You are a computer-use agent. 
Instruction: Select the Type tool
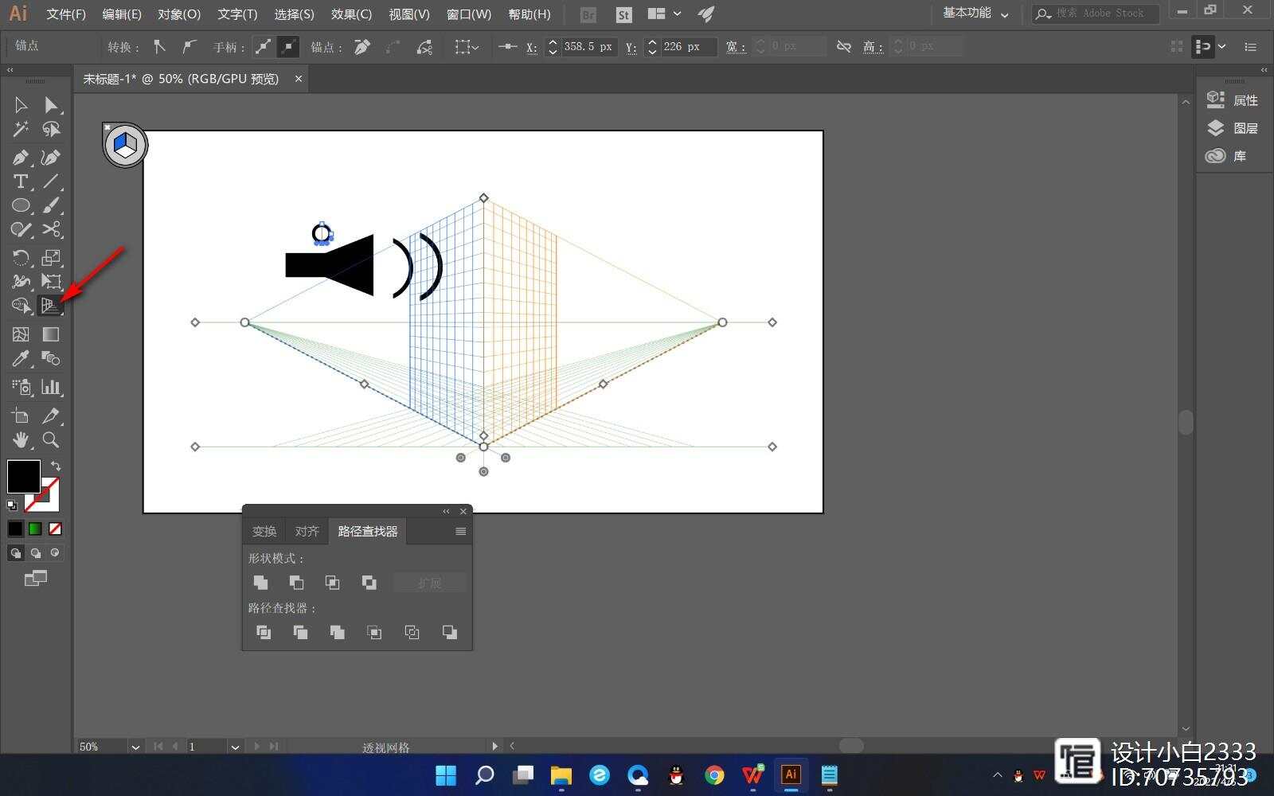pos(21,181)
